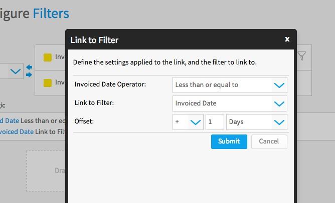Screen dimensions: 335x203
Task: Cancel the Link to Filter dialog
Action: pyautogui.click(x=269, y=141)
